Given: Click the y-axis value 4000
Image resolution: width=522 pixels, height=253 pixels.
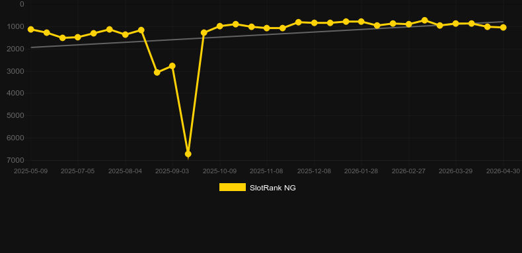Looking at the screenshot, I should 15,94.
